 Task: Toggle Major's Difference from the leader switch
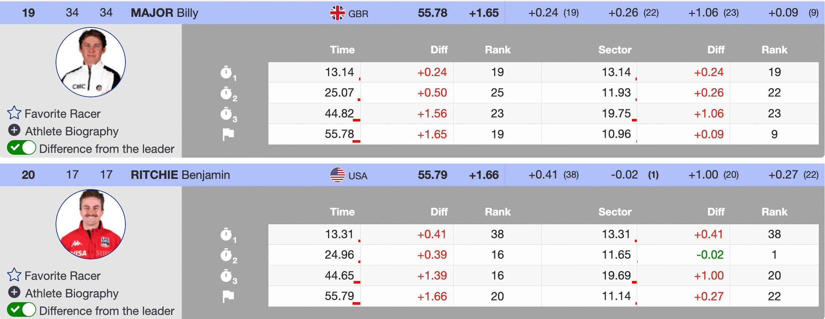point(21,148)
